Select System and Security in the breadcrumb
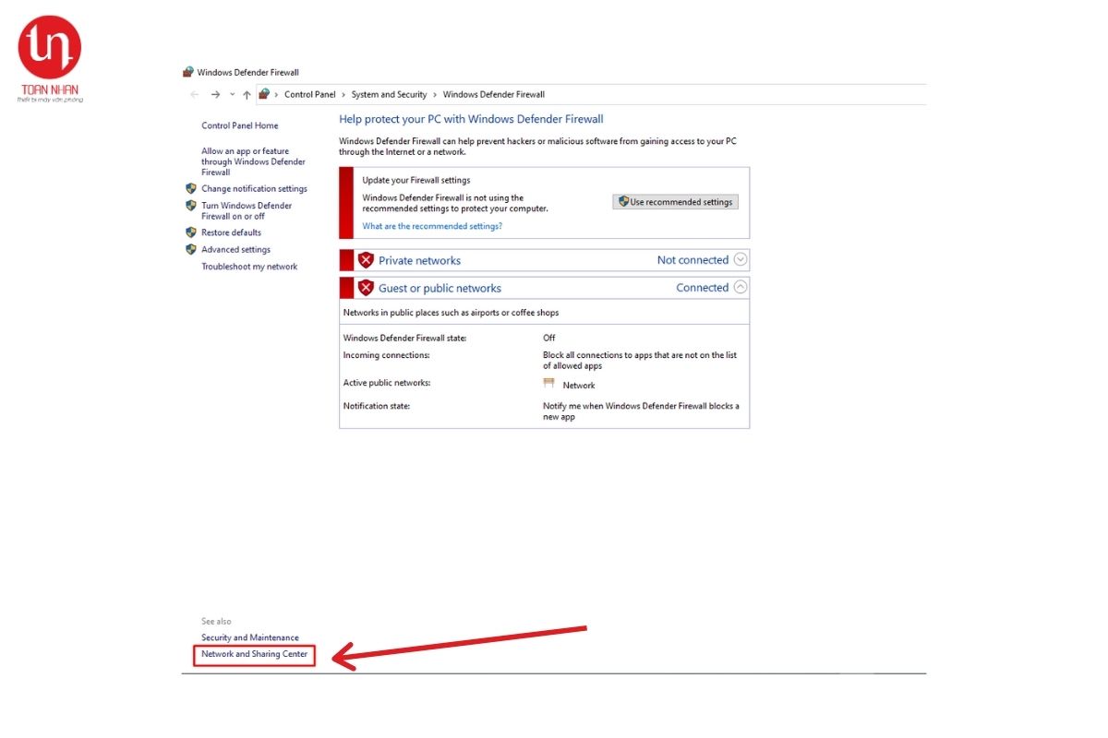The image size is (1108, 738). point(390,94)
